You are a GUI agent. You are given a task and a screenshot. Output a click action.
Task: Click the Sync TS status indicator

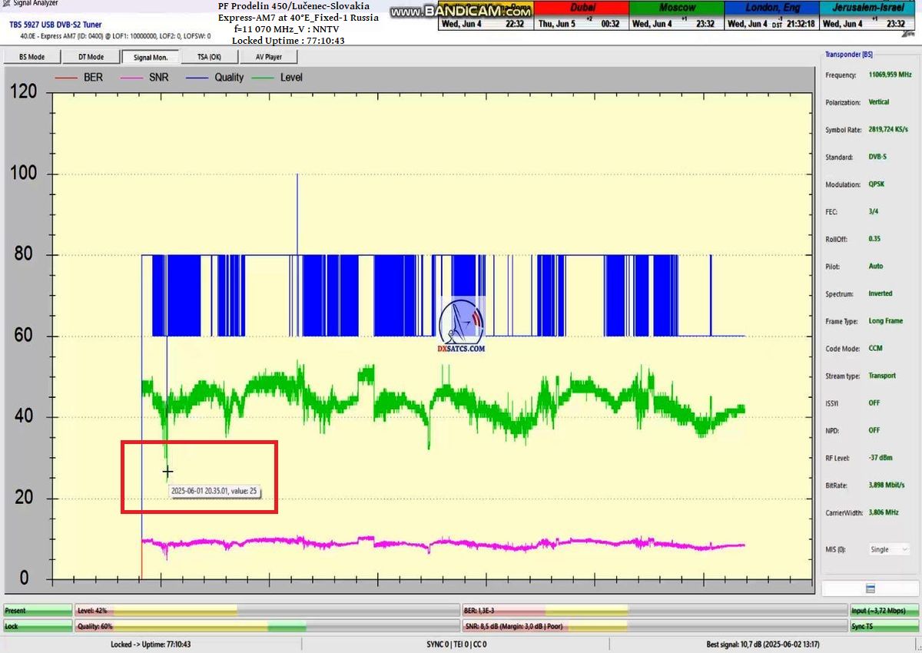[x=884, y=626]
